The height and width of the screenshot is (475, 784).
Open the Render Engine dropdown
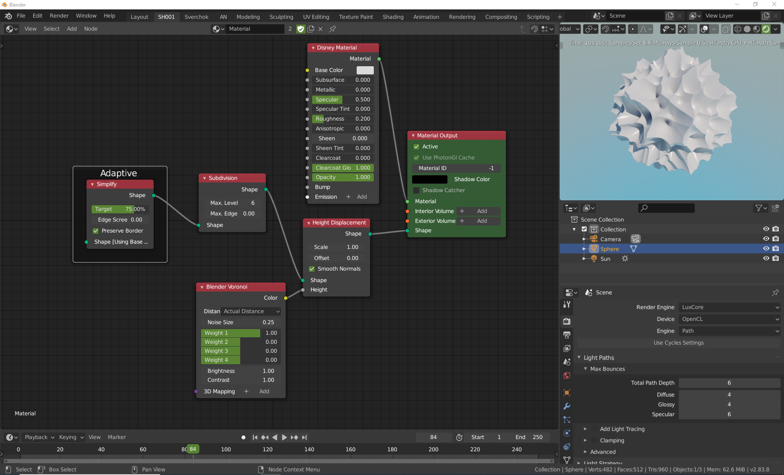(x=729, y=307)
